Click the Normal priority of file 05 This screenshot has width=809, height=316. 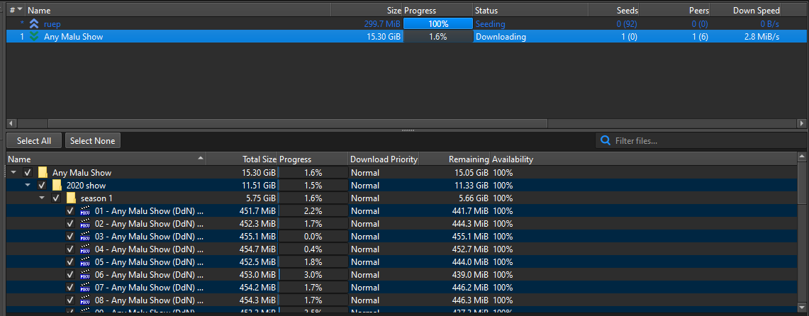click(365, 262)
